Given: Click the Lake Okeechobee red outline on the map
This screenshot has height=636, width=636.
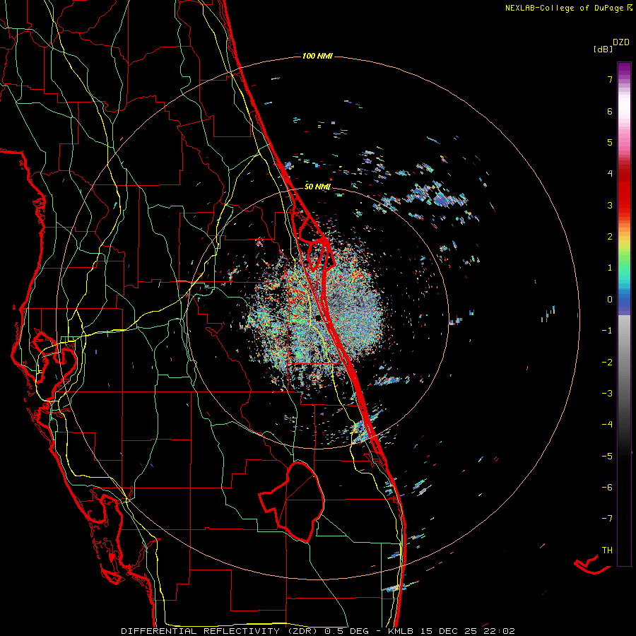Looking at the screenshot, I should [x=292, y=501].
